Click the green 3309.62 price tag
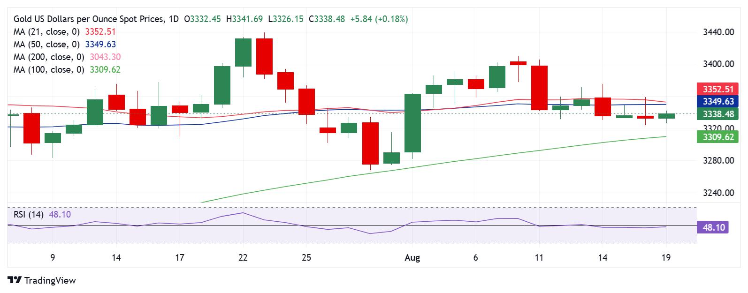The width and height of the screenshot is (748, 293). (718, 137)
